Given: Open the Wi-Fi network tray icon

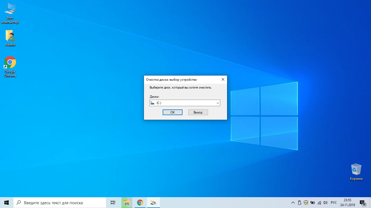Looking at the screenshot, I should [x=319, y=203].
